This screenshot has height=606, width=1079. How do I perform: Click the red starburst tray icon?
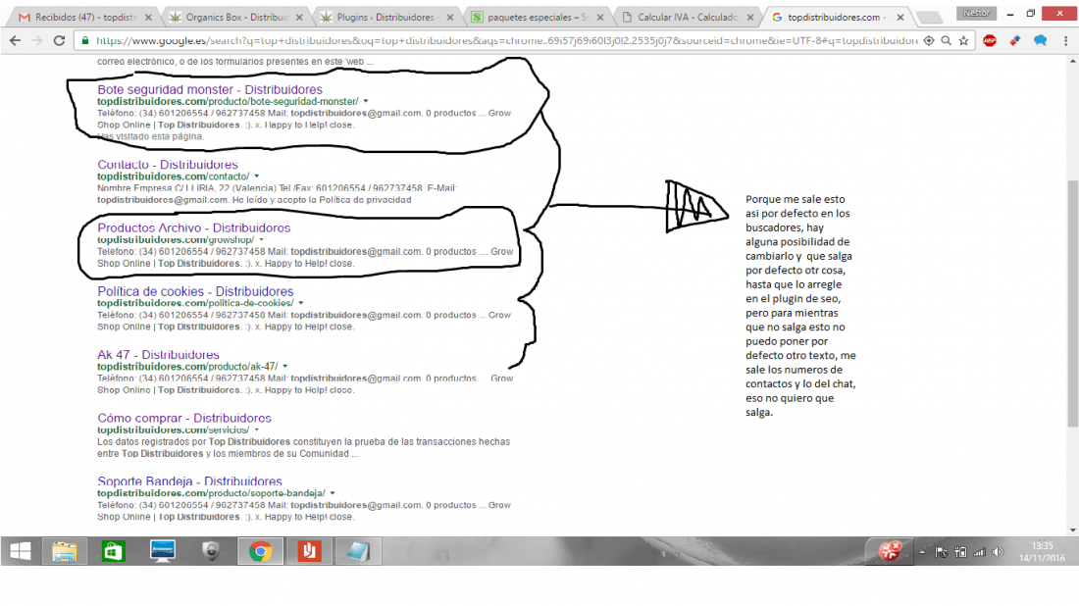point(890,551)
